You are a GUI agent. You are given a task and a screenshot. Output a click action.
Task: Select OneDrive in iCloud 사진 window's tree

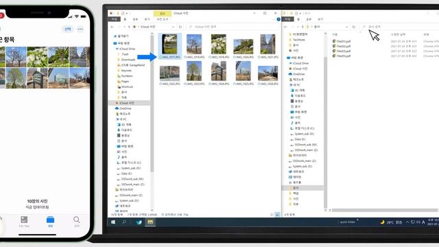click(x=123, y=108)
